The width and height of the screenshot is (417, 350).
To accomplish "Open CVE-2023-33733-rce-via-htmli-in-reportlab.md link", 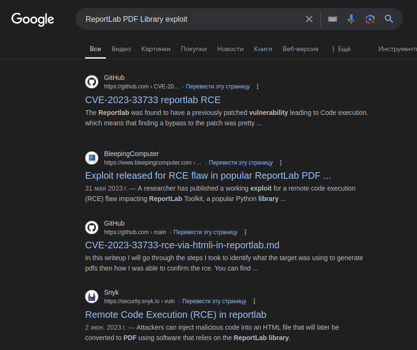I will [x=182, y=245].
